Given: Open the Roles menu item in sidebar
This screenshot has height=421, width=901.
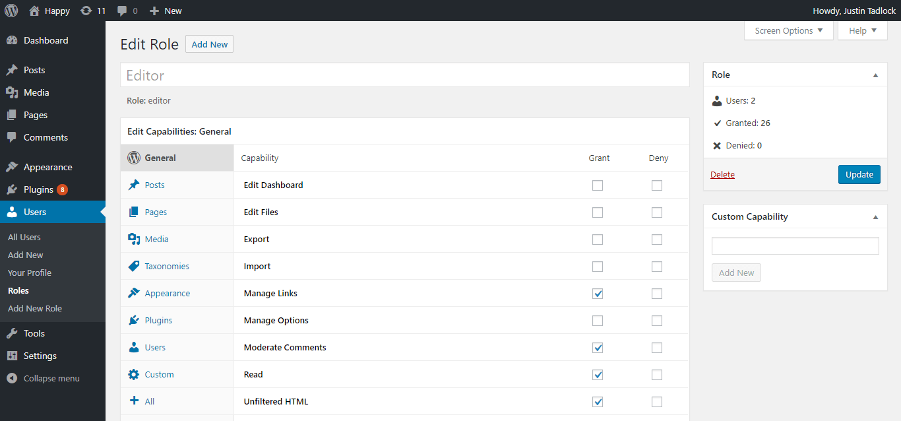Looking at the screenshot, I should tap(18, 290).
